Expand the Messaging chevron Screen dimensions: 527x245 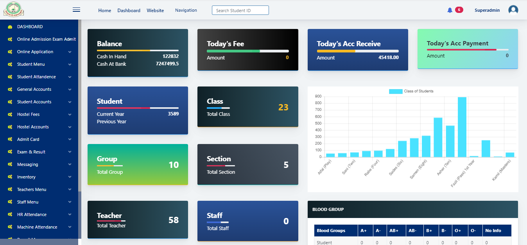[x=70, y=165]
